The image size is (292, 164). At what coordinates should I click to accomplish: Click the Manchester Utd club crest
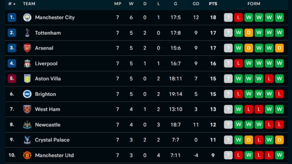pyautogui.click(x=27, y=155)
